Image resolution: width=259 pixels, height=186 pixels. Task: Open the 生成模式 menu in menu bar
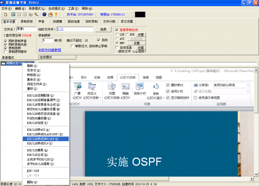[57, 9]
